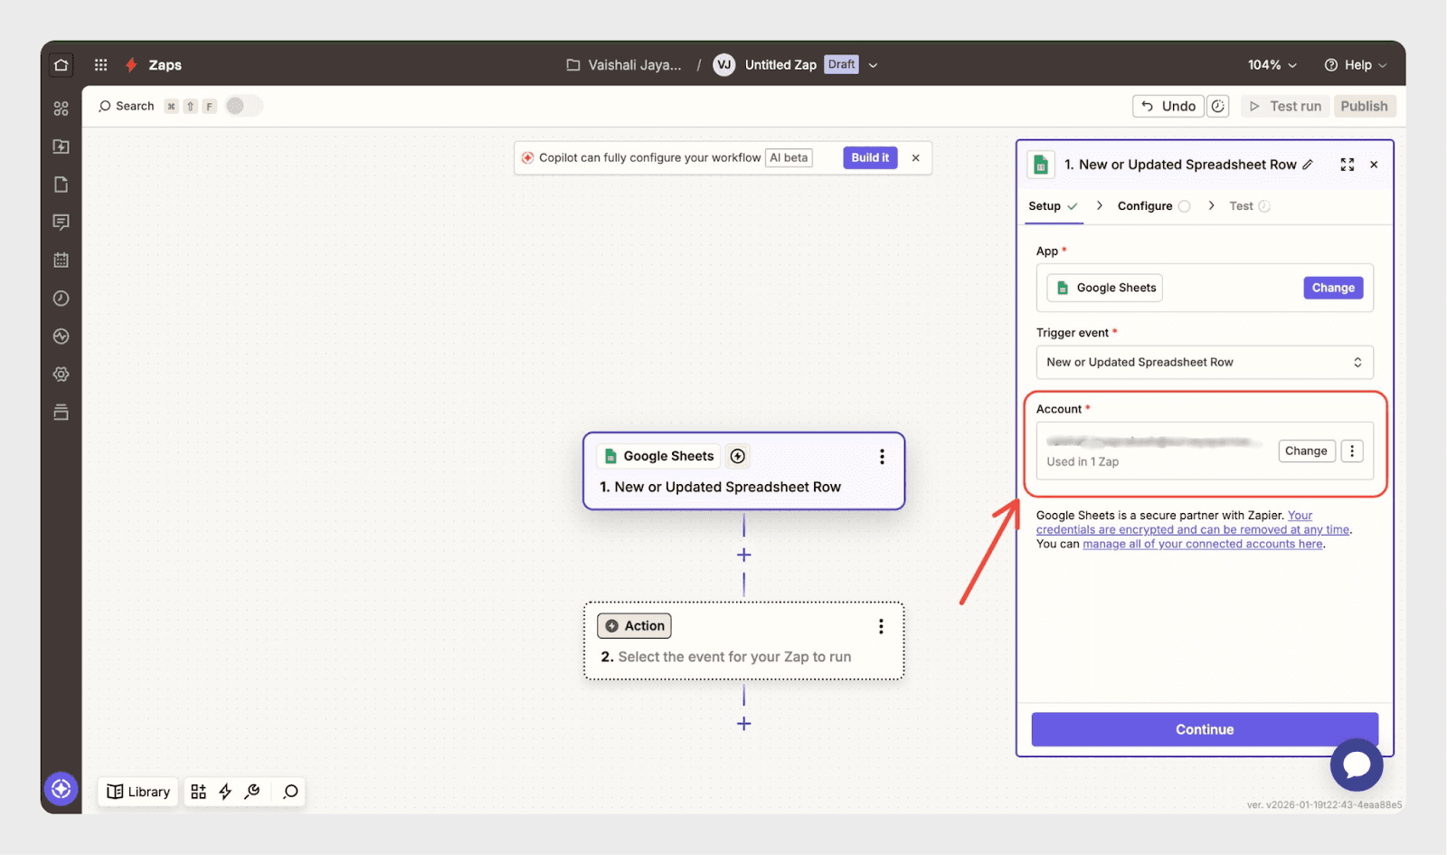This screenshot has height=855, width=1447.
Task: Dismiss the Copilot banner
Action: (915, 158)
